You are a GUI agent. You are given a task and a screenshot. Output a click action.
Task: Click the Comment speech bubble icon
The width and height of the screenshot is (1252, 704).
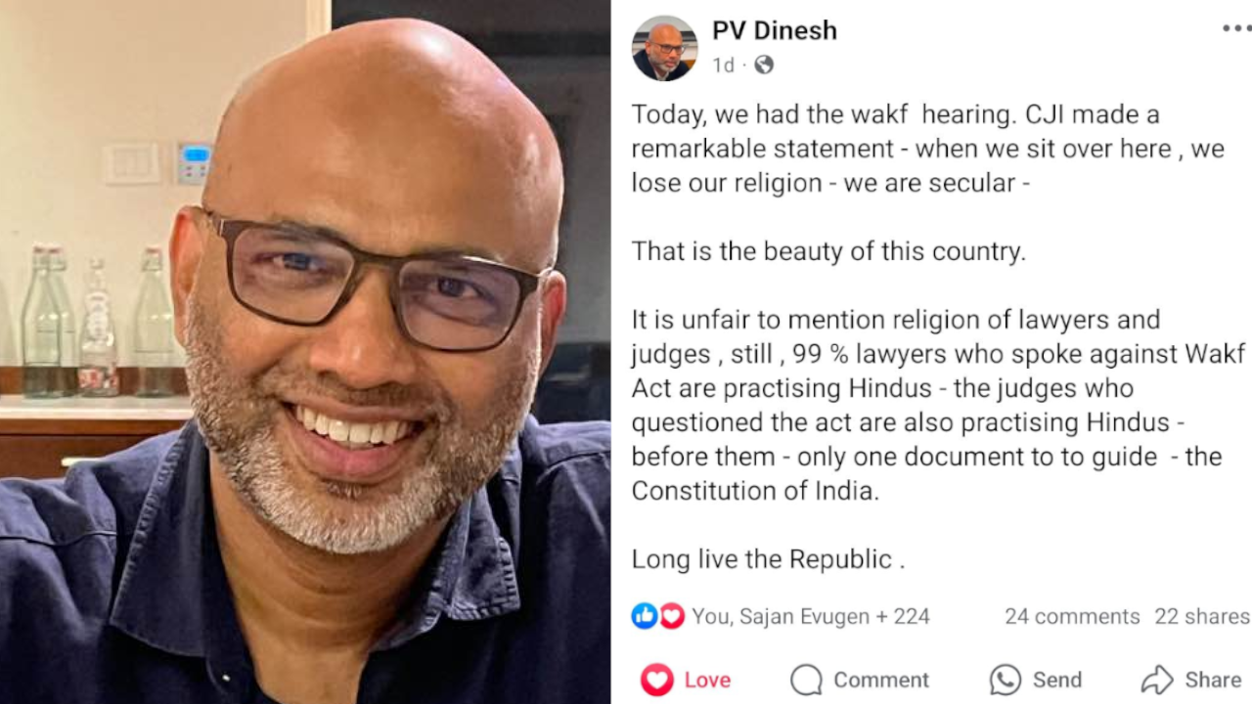(x=806, y=680)
